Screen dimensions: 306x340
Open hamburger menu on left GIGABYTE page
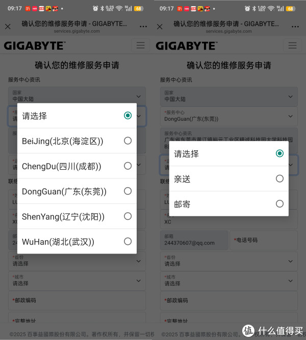(x=140, y=46)
